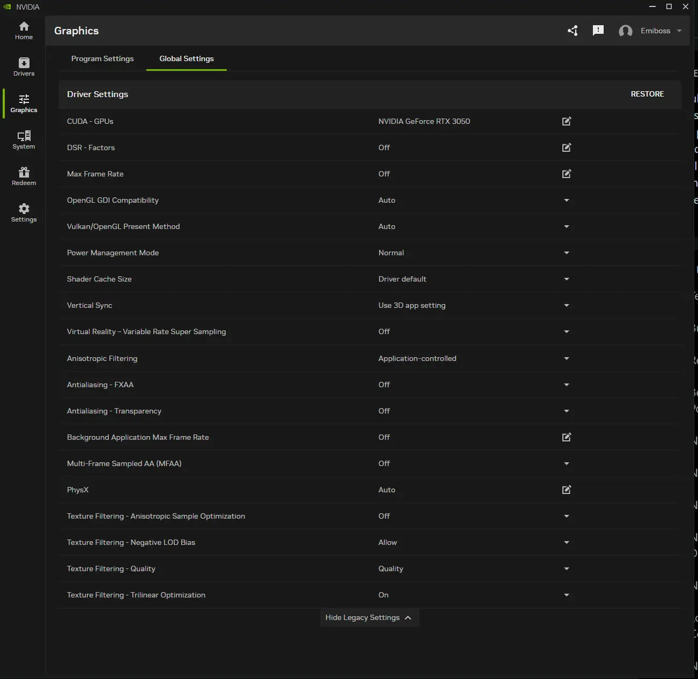Open Vulkan/OpenGL Present Method dropdown
The image size is (698, 679).
tap(567, 226)
